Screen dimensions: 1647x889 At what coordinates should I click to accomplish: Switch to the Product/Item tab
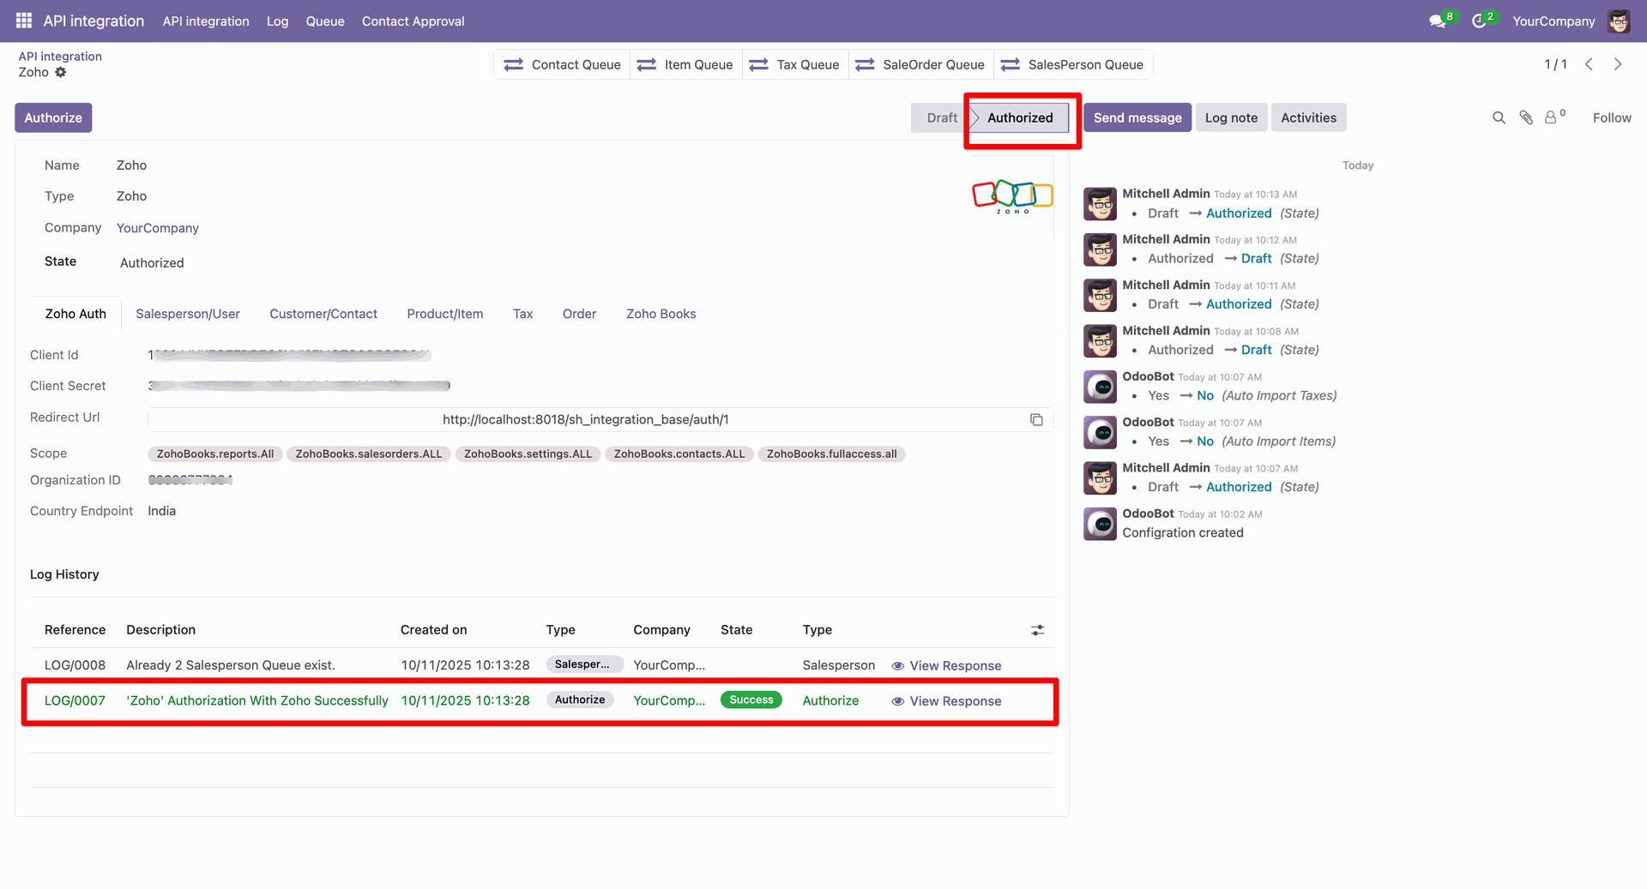[445, 314]
